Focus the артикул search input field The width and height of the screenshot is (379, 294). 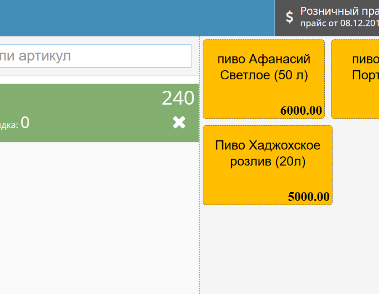click(x=96, y=56)
